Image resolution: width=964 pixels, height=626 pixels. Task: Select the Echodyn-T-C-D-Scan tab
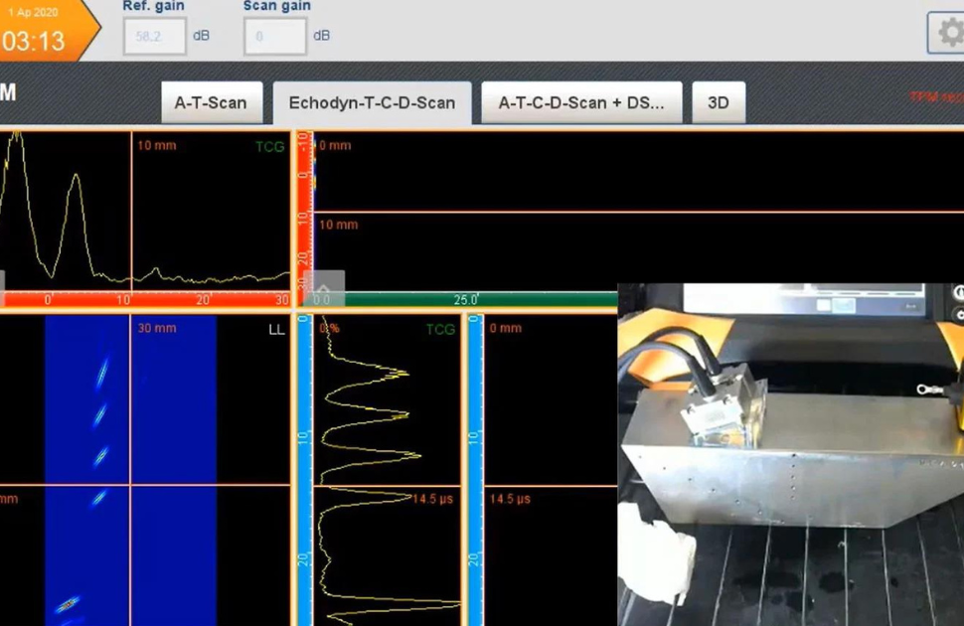pyautogui.click(x=372, y=101)
